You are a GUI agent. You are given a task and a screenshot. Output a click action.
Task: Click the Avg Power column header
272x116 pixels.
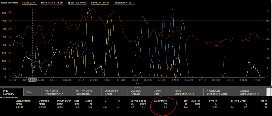(x=161, y=101)
